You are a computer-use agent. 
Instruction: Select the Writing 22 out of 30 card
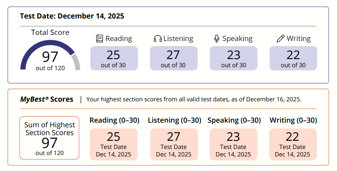point(293,58)
